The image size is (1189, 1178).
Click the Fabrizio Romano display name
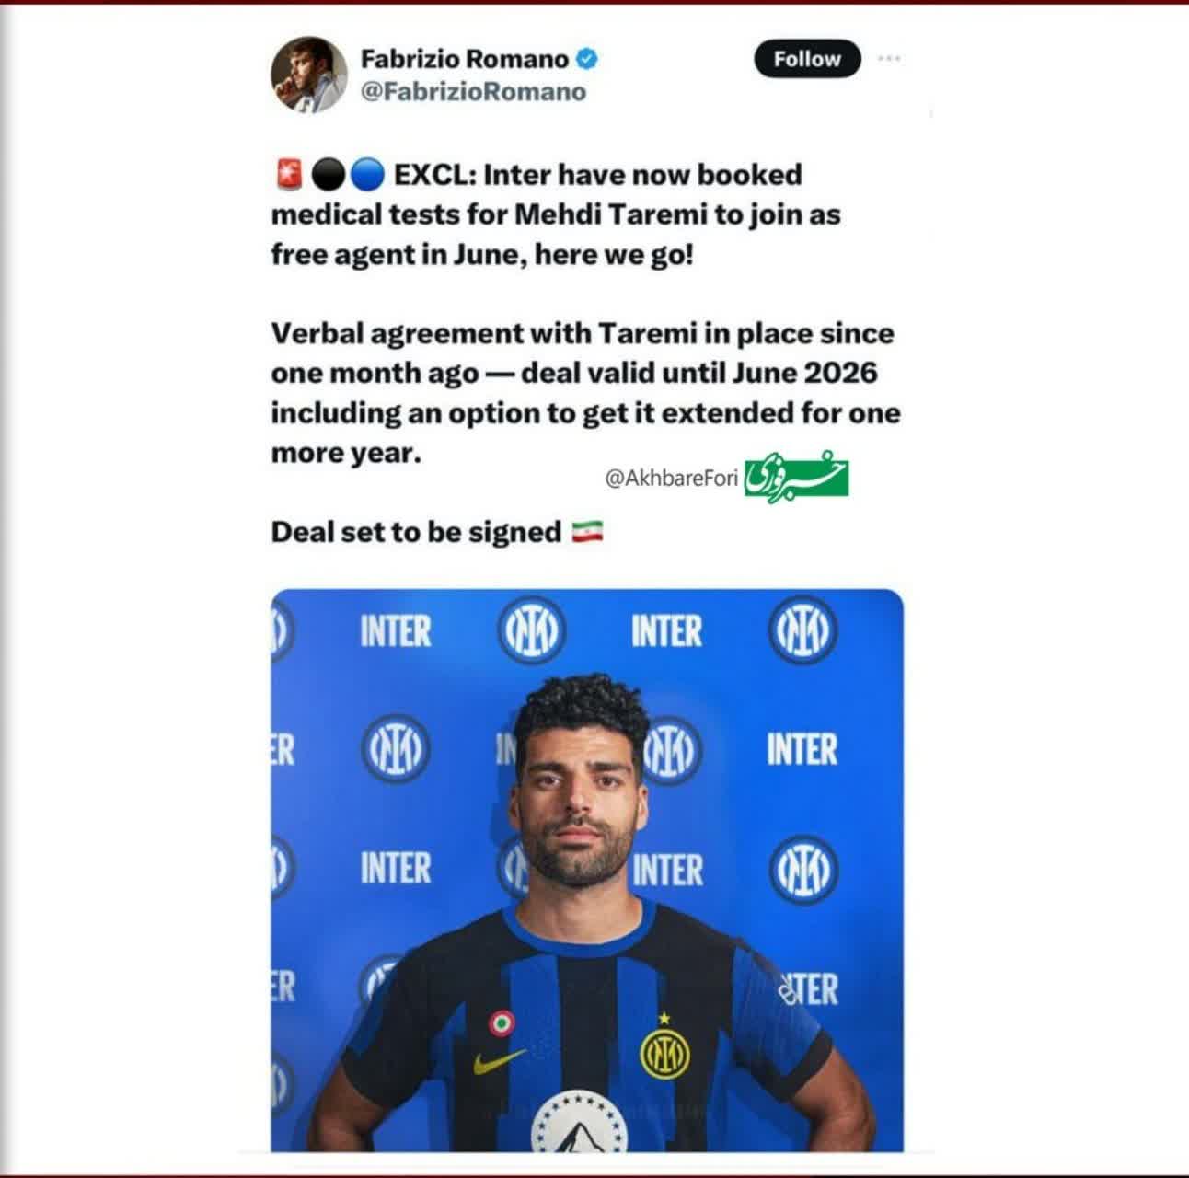pos(465,59)
